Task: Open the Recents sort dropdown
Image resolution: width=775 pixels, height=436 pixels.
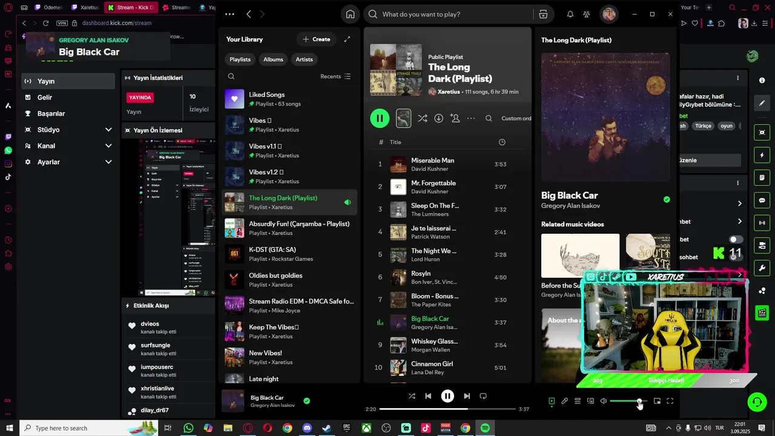Action: (x=335, y=76)
